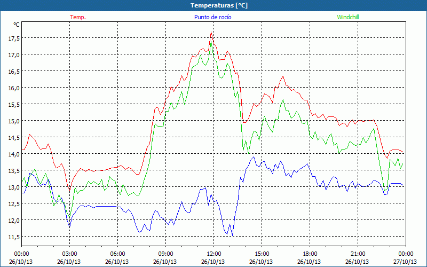Click the Temperaturas [°C] chart title
This screenshot has width=427, height=267.
click(x=219, y=5)
